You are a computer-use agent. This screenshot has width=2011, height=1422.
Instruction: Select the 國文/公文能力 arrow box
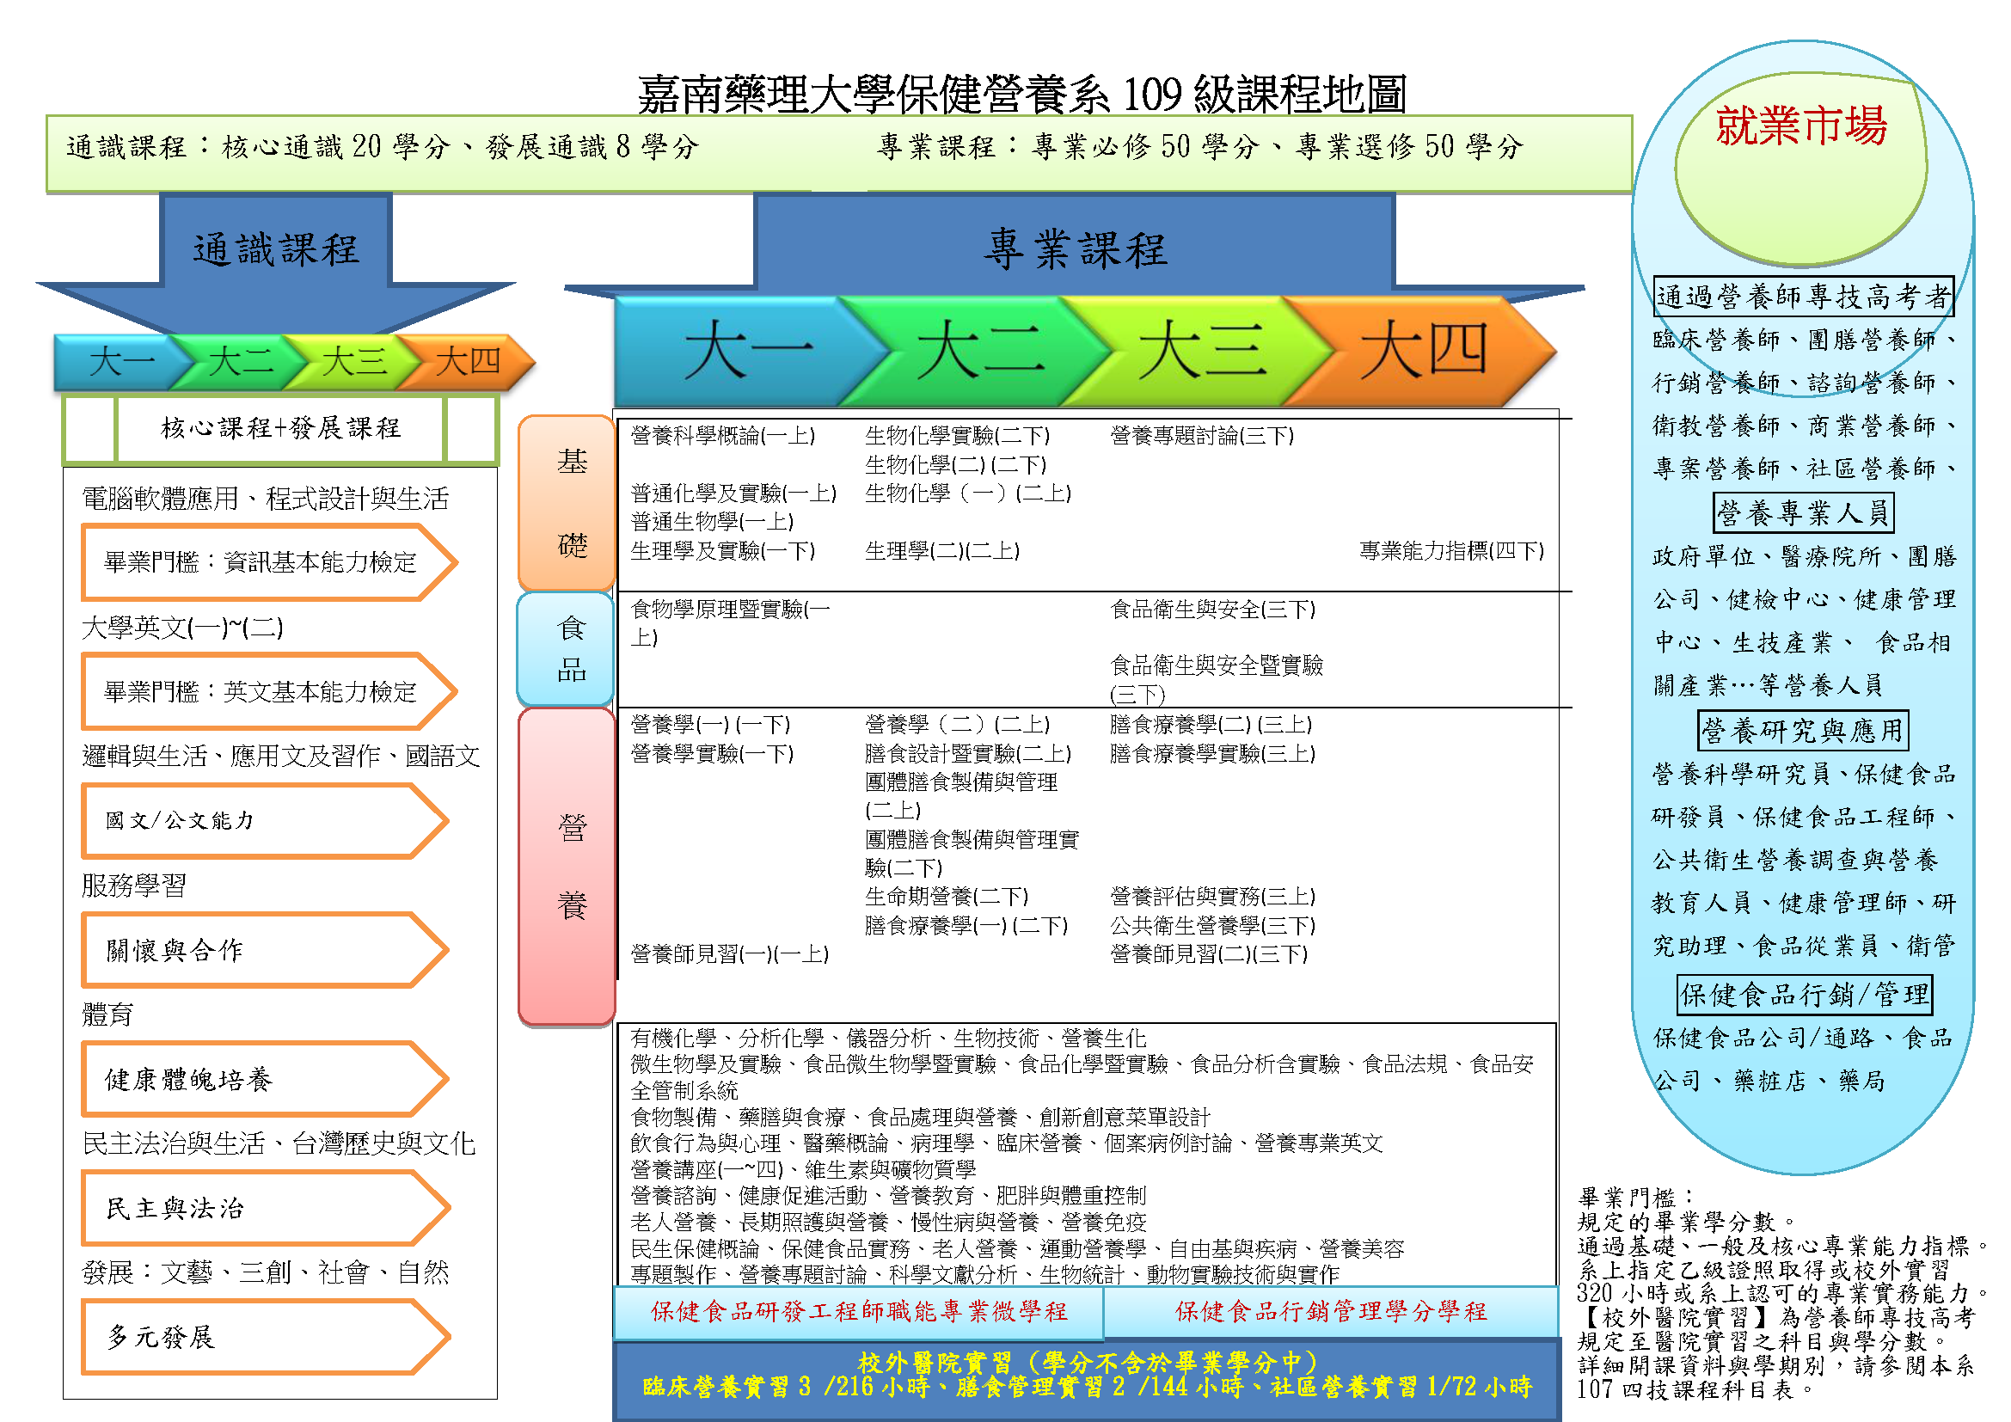pyautogui.click(x=265, y=820)
